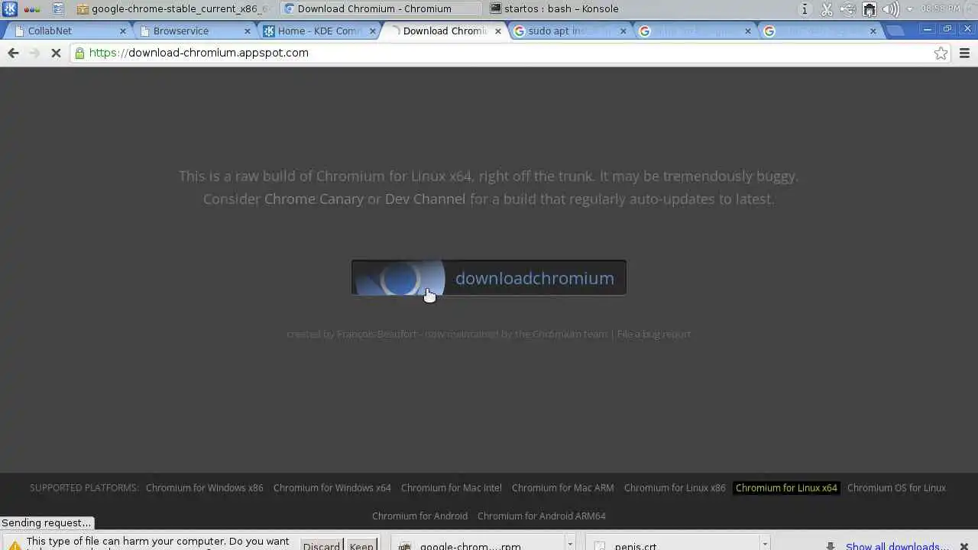Viewport: 978px width, 550px height.
Task: Click the panel clock
Action: click(941, 9)
